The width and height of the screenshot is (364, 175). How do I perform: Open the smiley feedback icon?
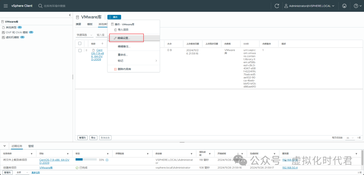(x=344, y=6)
